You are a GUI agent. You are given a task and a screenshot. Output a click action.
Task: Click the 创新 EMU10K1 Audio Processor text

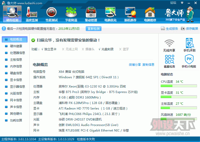click(x=88, y=125)
